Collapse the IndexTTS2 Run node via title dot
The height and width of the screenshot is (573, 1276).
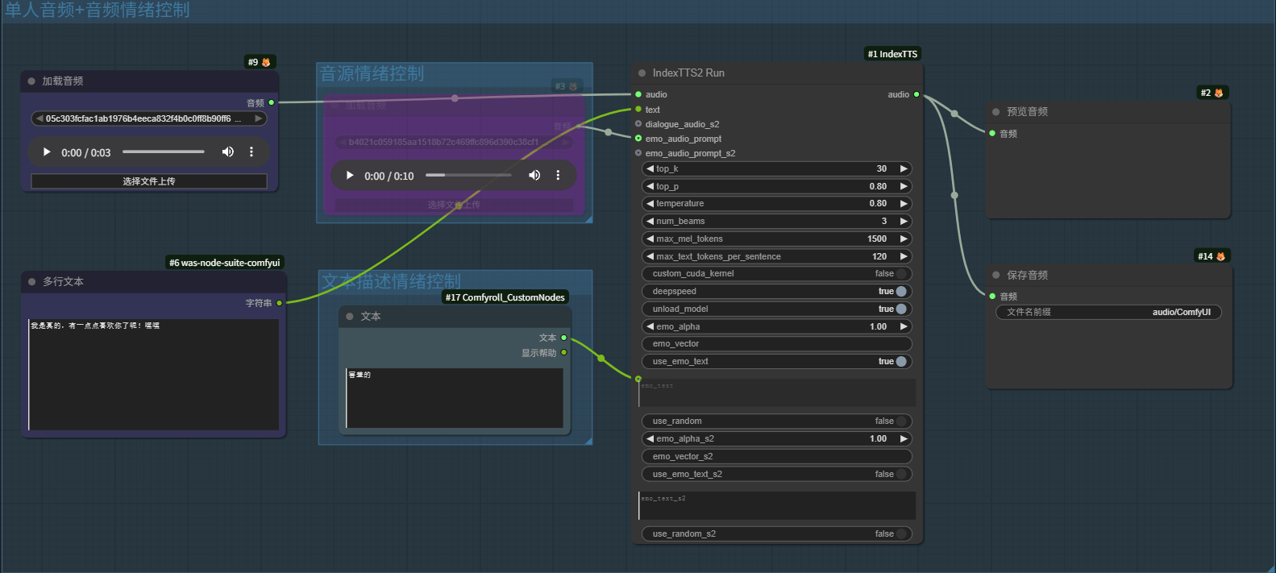(x=642, y=73)
